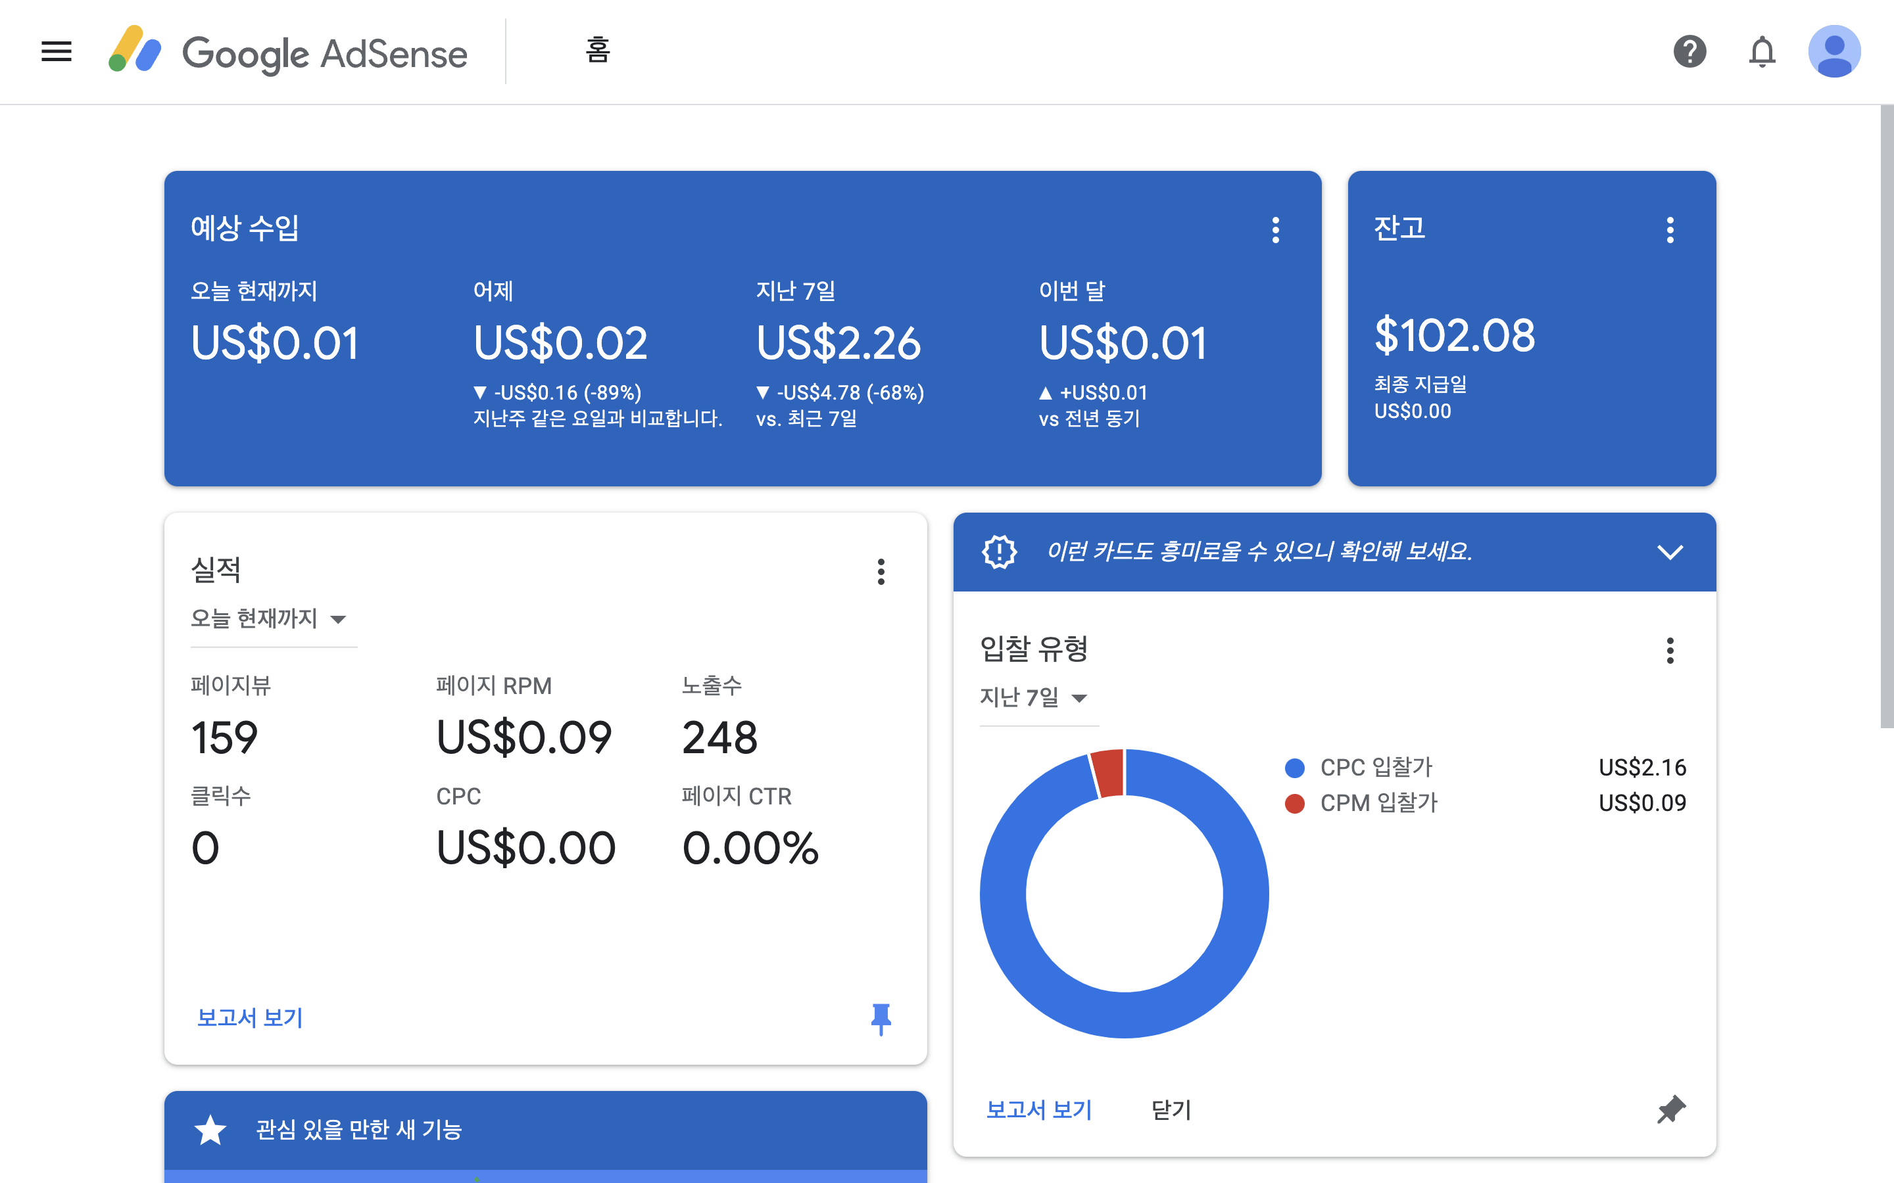Screen dimensions: 1894x1183
Task: Unpin the 실적 card with pin icon
Action: point(881,1019)
